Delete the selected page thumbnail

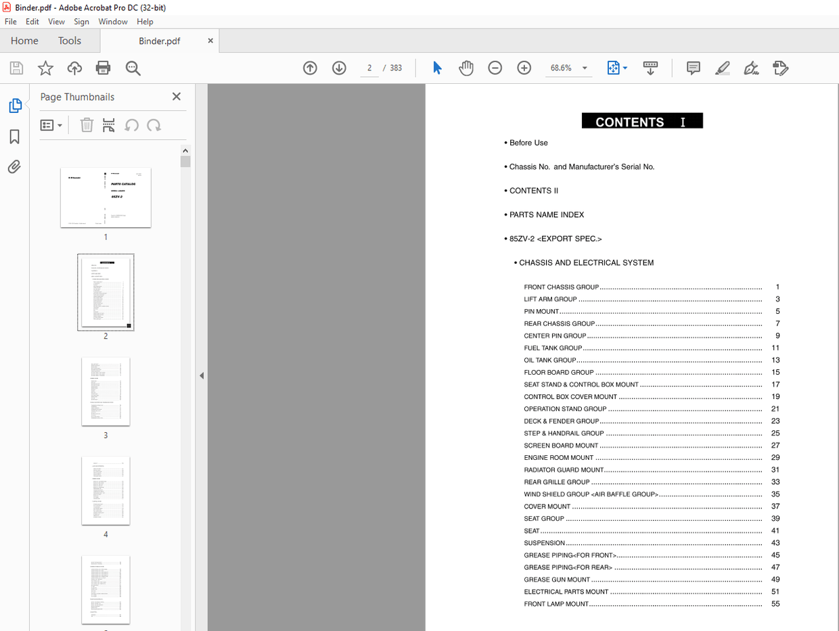pos(87,124)
